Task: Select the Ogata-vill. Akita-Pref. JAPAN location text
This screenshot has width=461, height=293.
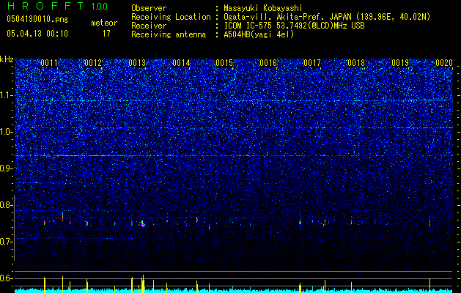Action: tap(327, 18)
